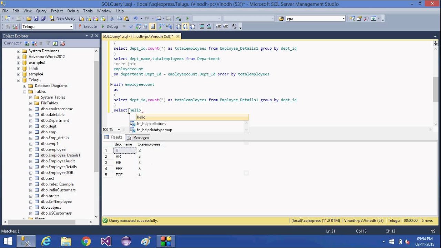This screenshot has width=441, height=248.
Task: Click Comment out selected lines icon
Action: click(202, 27)
